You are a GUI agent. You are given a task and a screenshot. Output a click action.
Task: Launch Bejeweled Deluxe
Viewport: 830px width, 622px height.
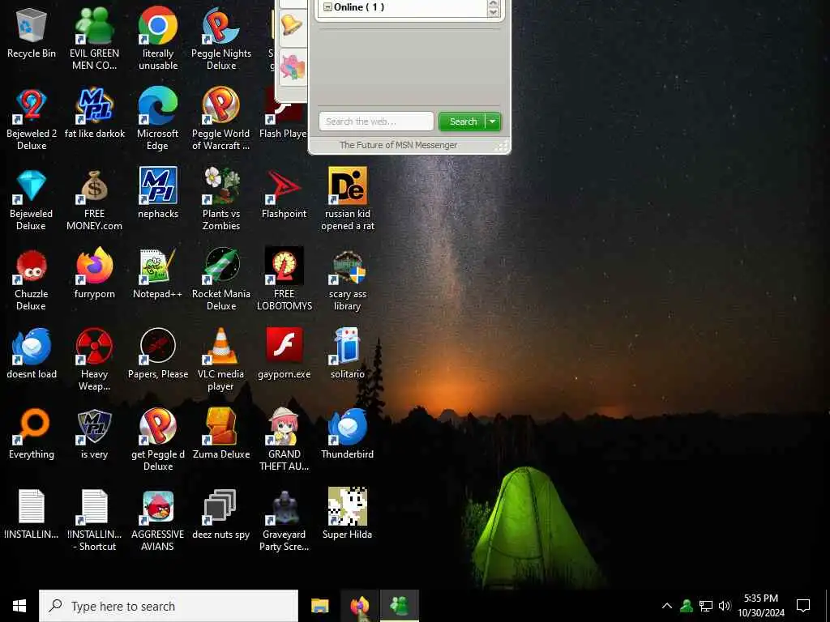(32, 201)
